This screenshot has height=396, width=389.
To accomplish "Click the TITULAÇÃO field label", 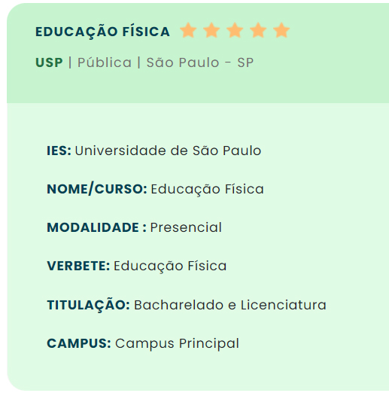I will click(x=88, y=305).
